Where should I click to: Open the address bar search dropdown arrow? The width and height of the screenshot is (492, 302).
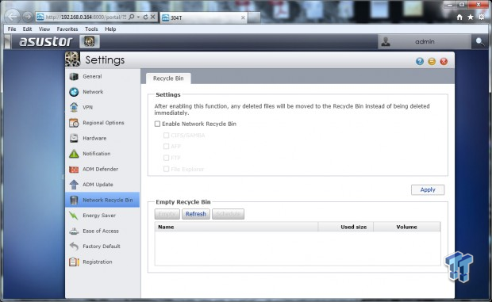pos(138,17)
